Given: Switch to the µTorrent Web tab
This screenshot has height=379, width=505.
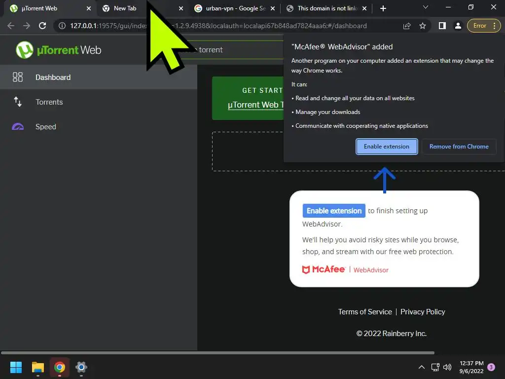Looking at the screenshot, I should (48, 8).
